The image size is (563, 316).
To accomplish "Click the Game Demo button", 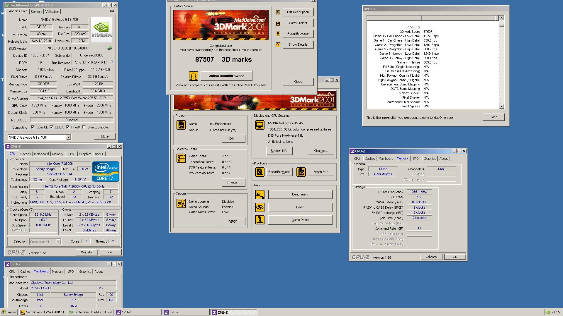I will coord(300,220).
